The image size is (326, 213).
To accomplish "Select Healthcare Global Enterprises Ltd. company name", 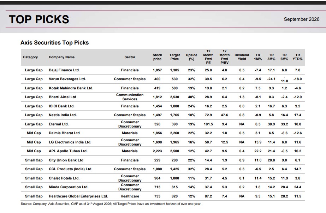I will coord(78,196).
